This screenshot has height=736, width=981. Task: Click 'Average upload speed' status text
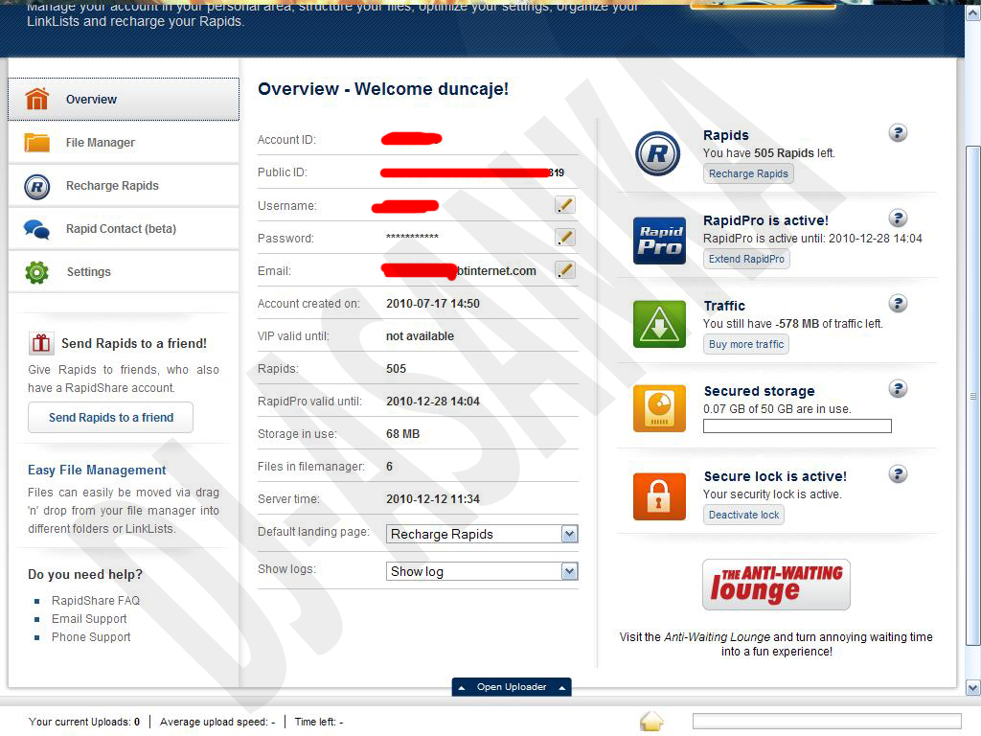[217, 722]
